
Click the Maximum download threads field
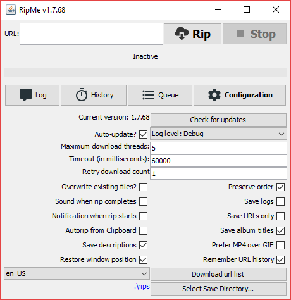[218, 148]
